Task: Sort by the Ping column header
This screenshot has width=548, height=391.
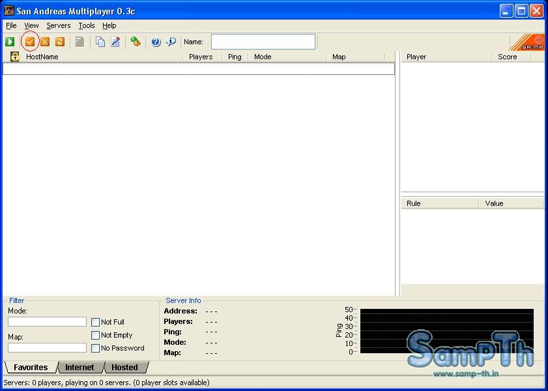Action: point(235,57)
